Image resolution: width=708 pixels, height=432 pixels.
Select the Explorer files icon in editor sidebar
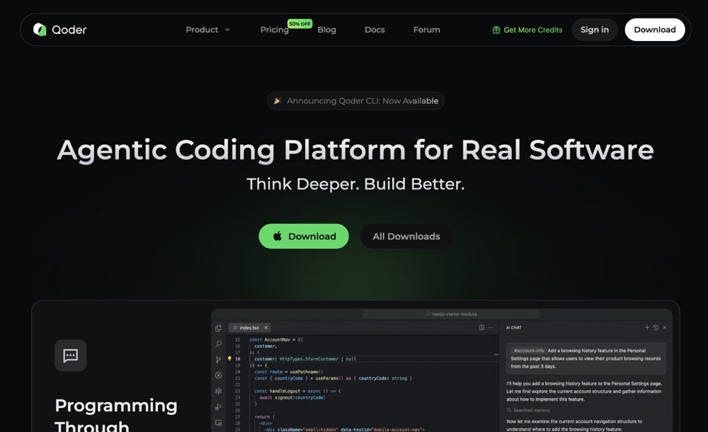pyautogui.click(x=218, y=328)
